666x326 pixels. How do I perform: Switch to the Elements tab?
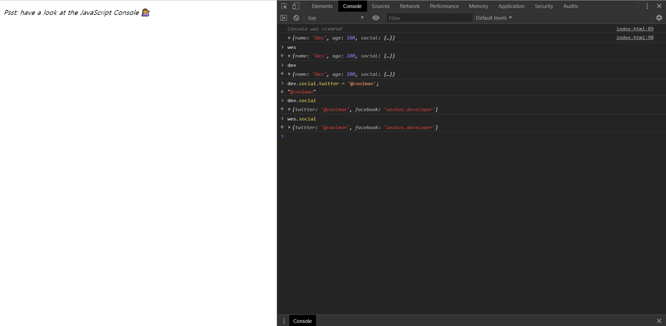tap(322, 6)
